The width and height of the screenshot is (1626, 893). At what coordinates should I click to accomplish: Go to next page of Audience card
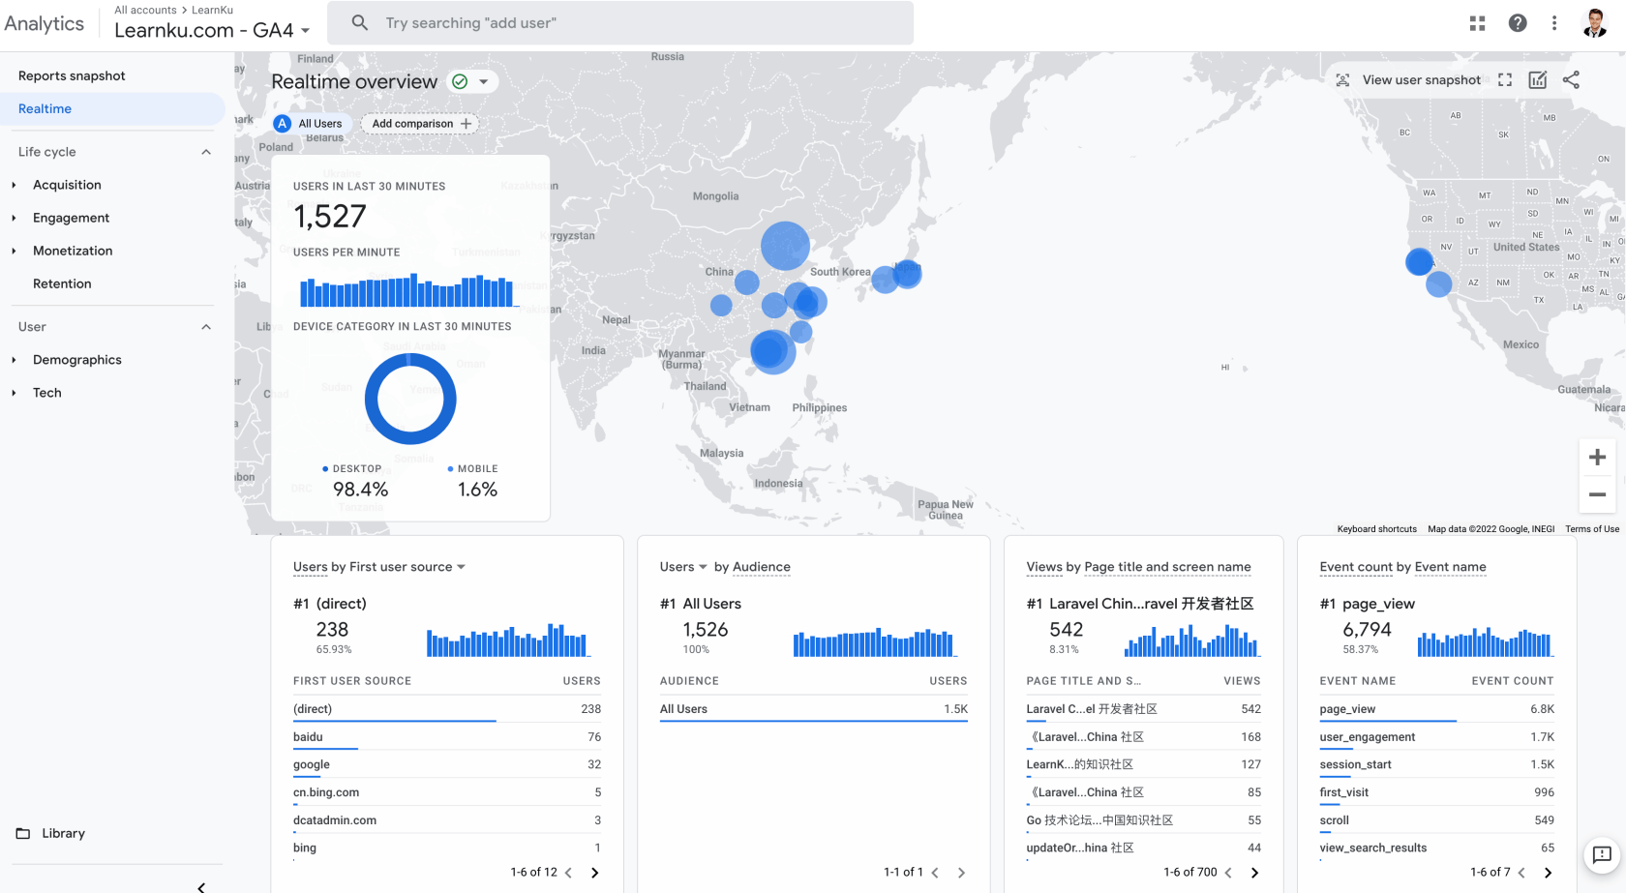click(961, 873)
